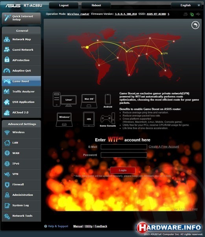The height and width of the screenshot is (237, 205).
Task: Click Quick Internet Setup label
Action: 23,18
